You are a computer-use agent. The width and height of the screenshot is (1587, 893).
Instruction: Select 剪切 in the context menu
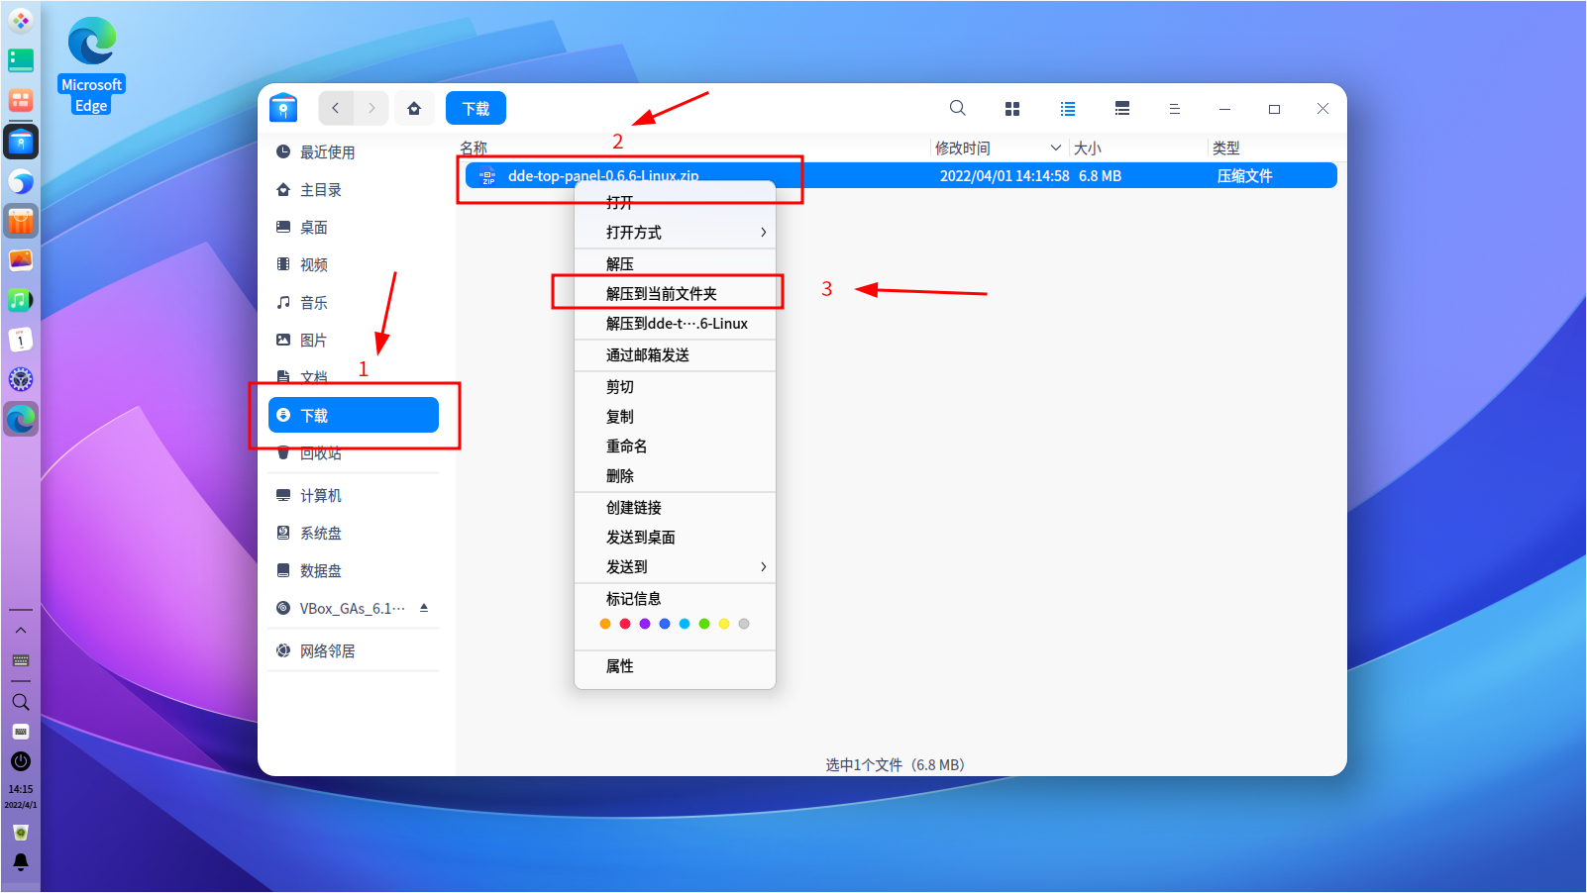point(675,387)
